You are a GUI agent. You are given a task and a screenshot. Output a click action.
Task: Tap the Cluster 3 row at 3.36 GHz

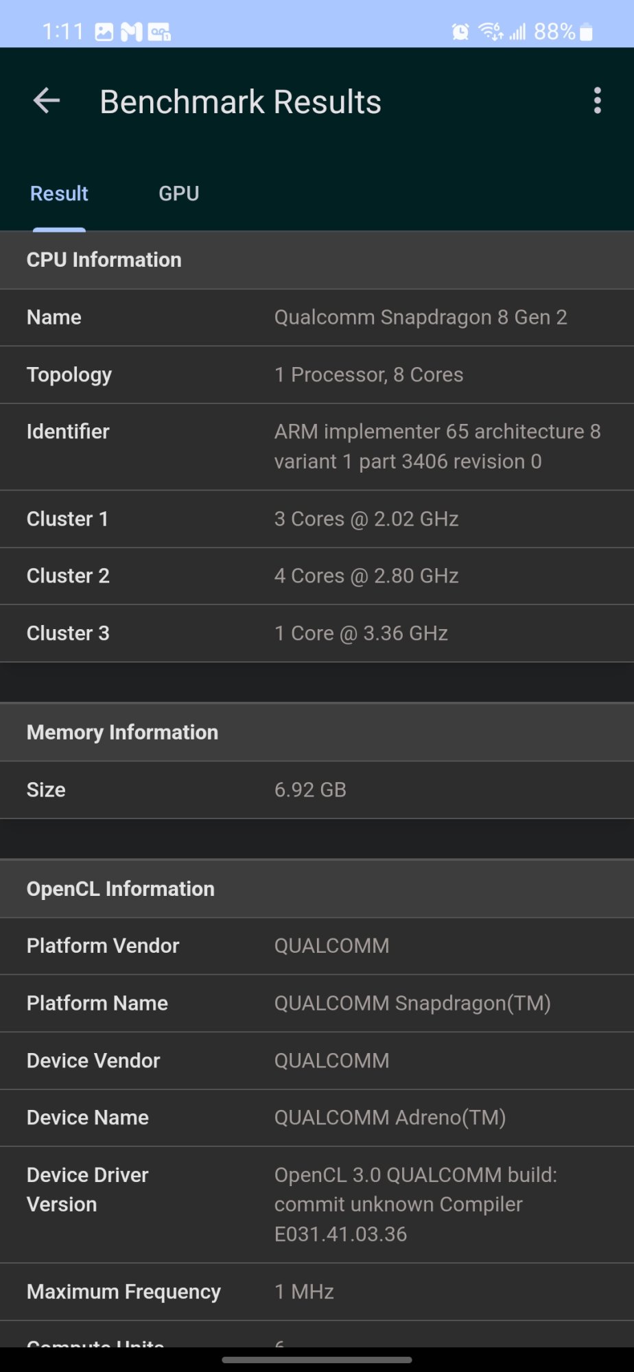click(x=317, y=633)
